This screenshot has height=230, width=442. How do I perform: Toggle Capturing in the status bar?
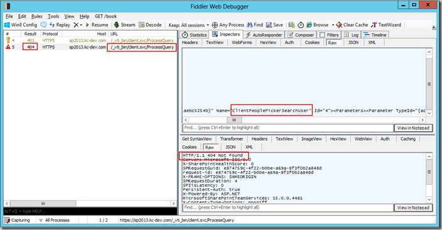click(x=17, y=220)
